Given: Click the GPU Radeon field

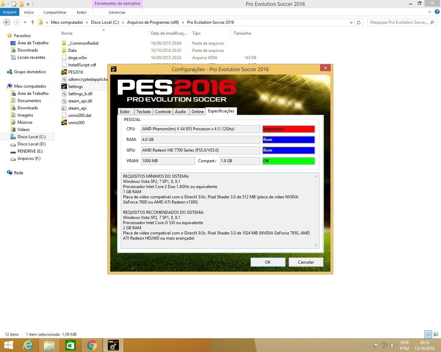Looking at the screenshot, I should [x=201, y=150].
